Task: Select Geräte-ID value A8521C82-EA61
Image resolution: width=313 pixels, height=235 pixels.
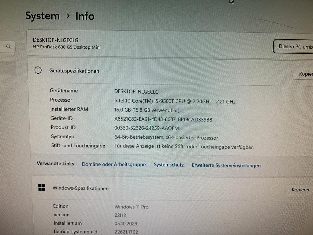Action: tap(163, 119)
